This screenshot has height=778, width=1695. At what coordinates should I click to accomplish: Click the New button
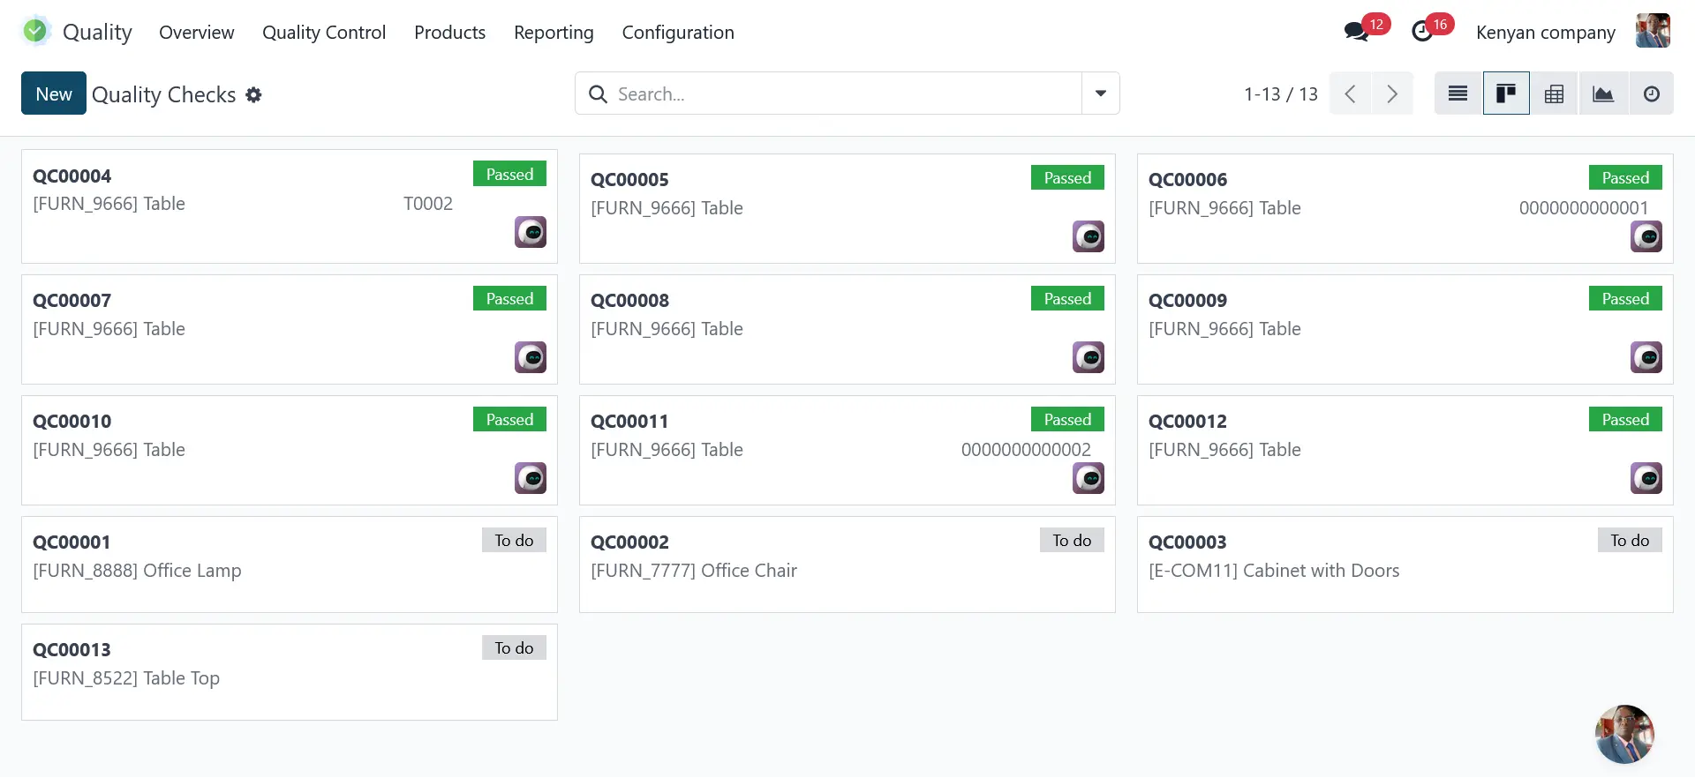54,94
